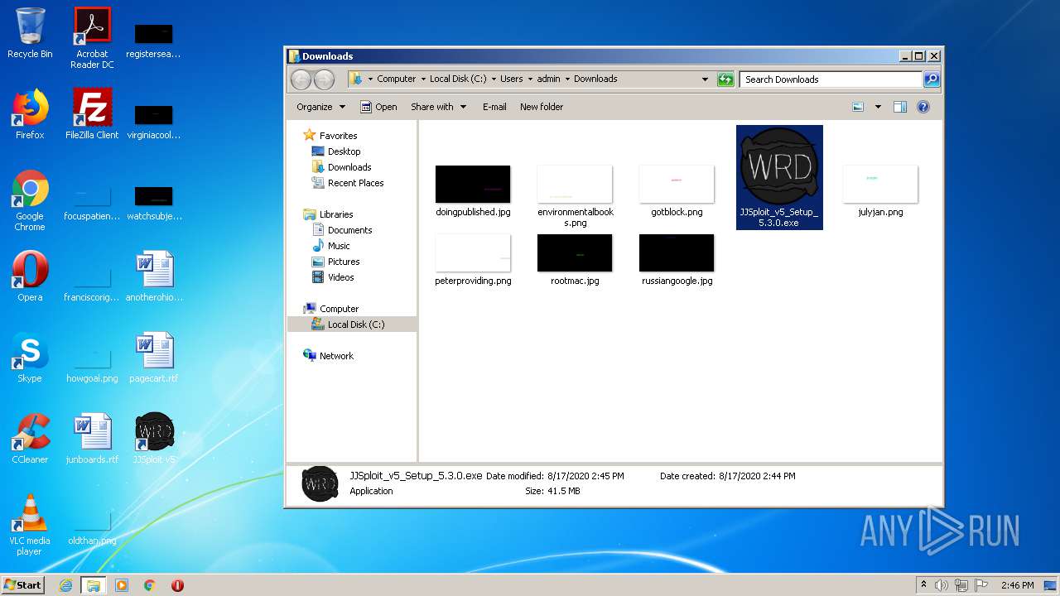The image size is (1060, 596).
Task: Select Local Disk (C:) in the sidebar
Action: (352, 324)
